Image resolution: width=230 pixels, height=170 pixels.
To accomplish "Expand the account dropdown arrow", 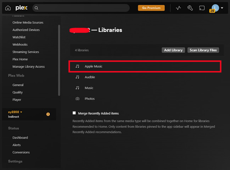I will (x=222, y=8).
